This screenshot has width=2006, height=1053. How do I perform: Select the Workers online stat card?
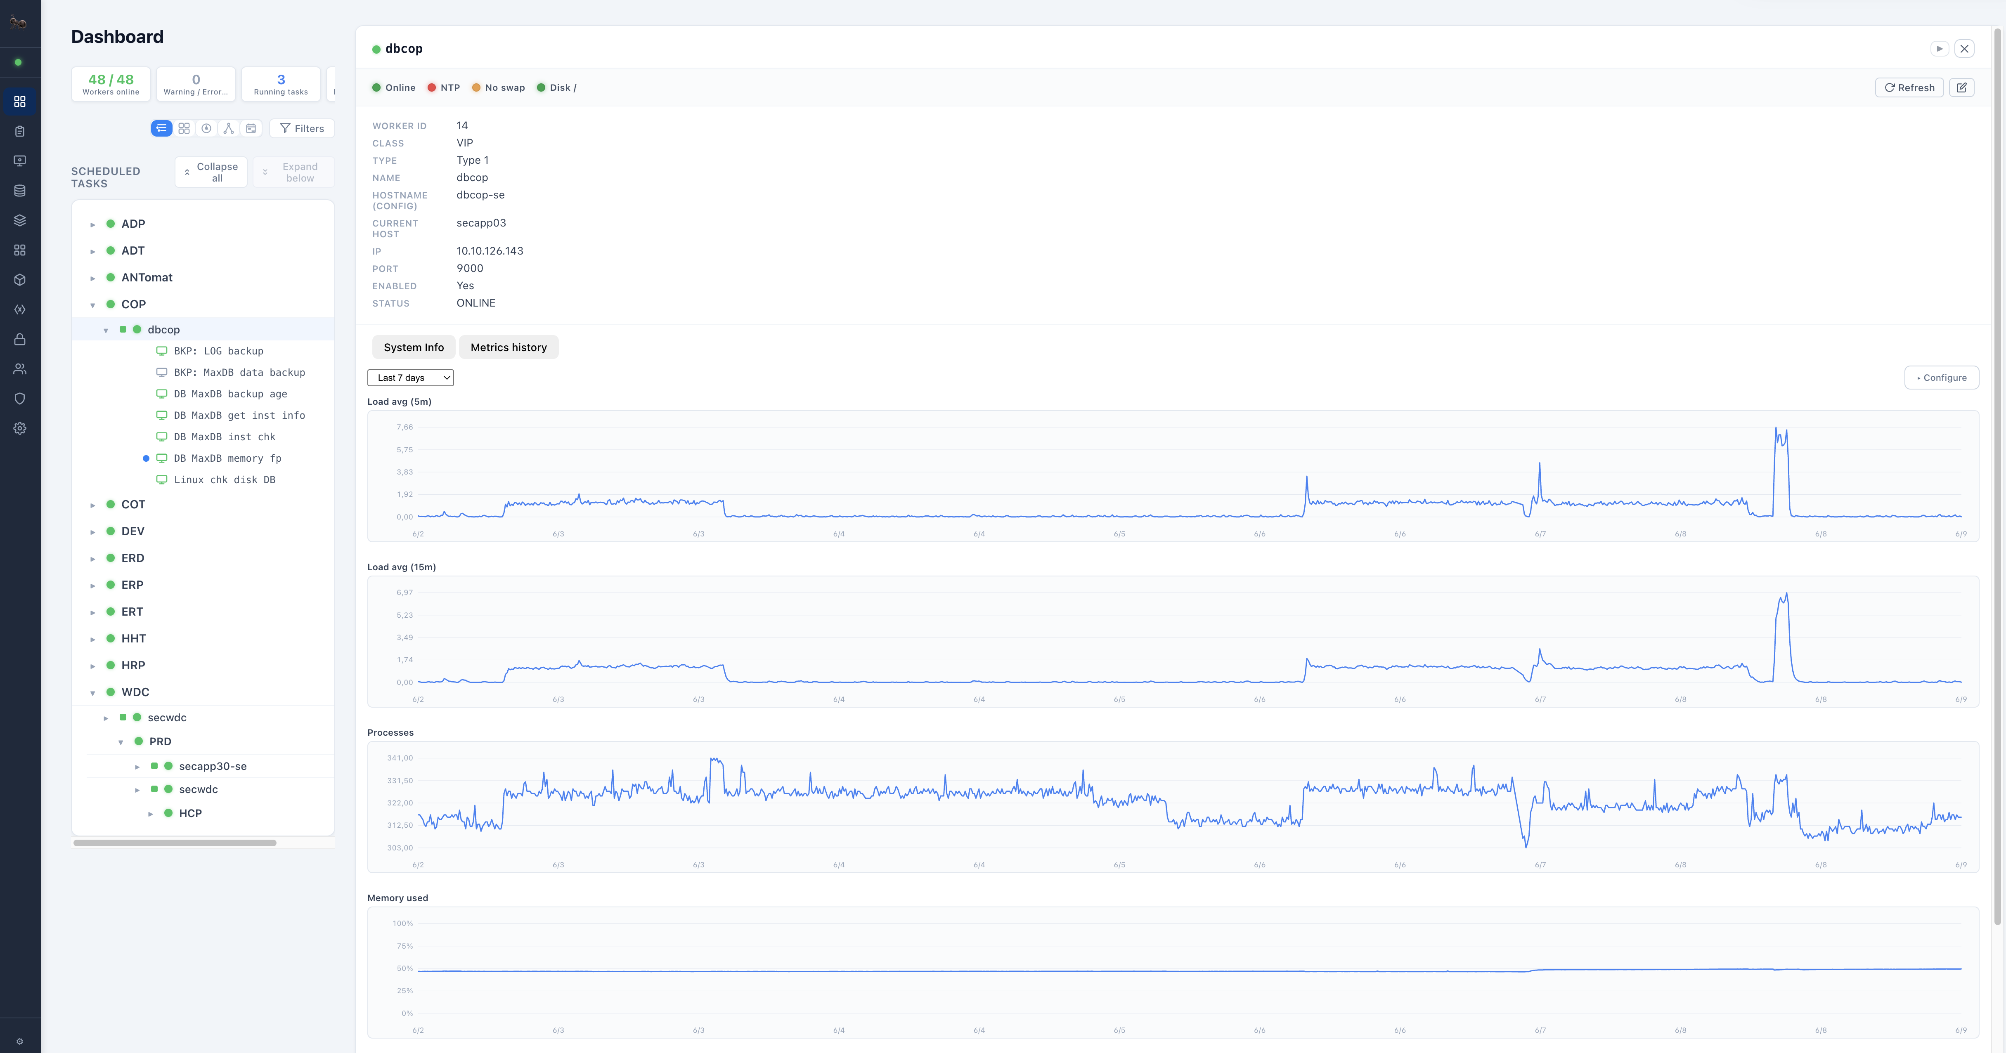tap(111, 84)
